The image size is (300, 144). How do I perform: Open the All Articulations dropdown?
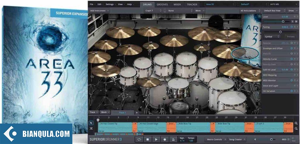(250, 11)
